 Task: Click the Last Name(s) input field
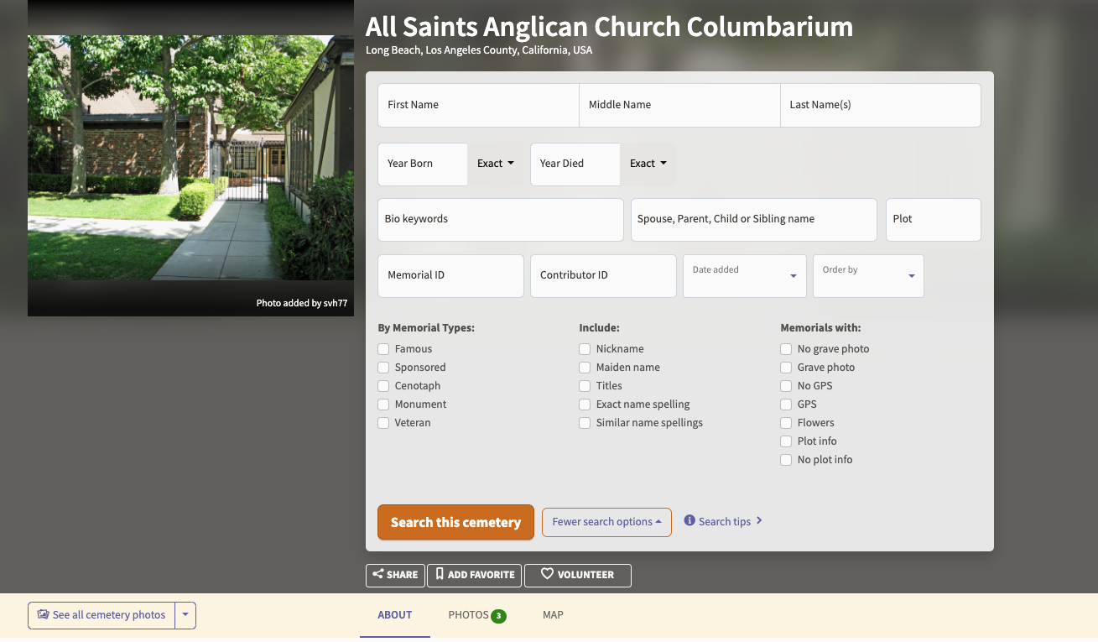[881, 105]
